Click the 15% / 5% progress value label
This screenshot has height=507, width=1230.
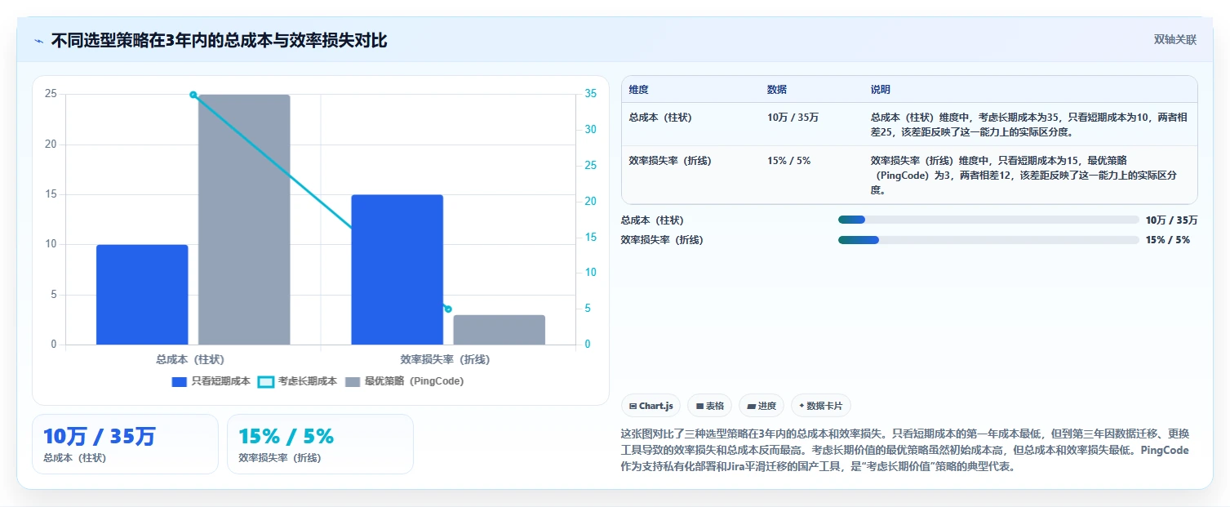click(1168, 240)
